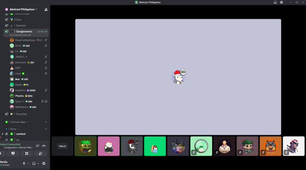Toggle the microphone mute button
This screenshot has height=170, width=306.
click(24, 163)
